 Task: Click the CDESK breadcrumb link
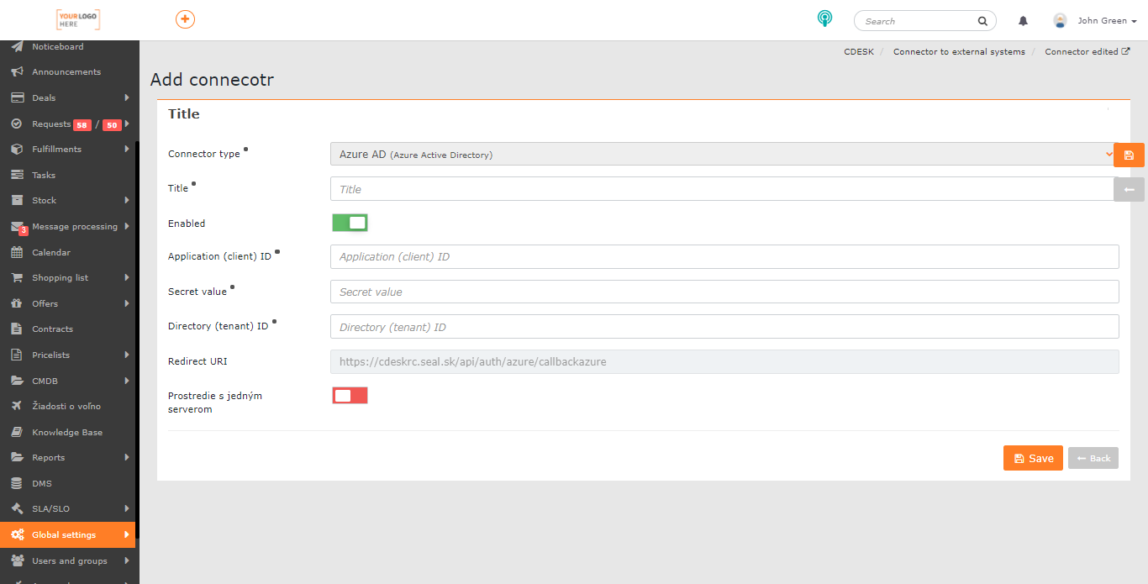point(859,51)
